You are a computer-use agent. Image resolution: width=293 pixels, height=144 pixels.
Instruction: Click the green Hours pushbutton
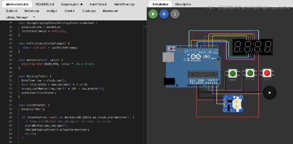233,73
